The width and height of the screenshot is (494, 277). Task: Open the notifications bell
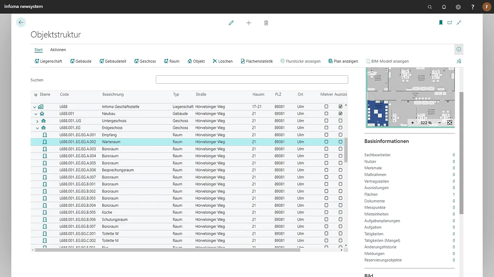click(444, 7)
